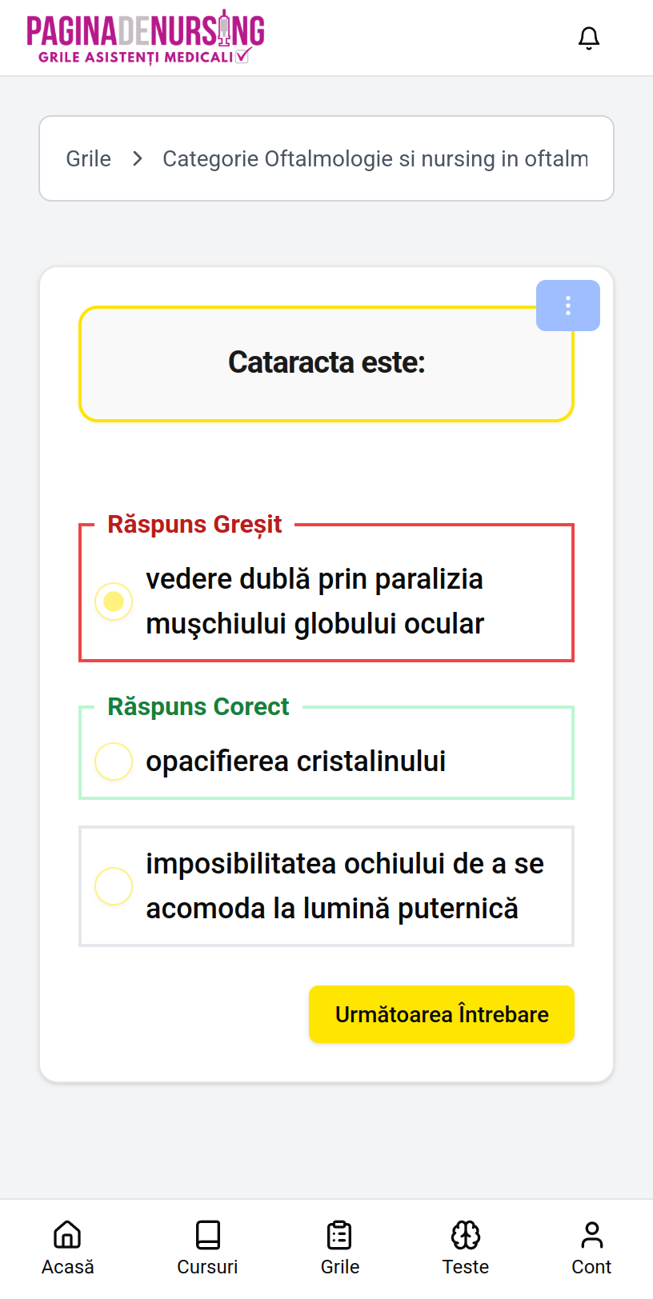Image resolution: width=653 pixels, height=1299 pixels.
Task: Open the Oftalmologie category breadcrumb entry
Action: 375,158
